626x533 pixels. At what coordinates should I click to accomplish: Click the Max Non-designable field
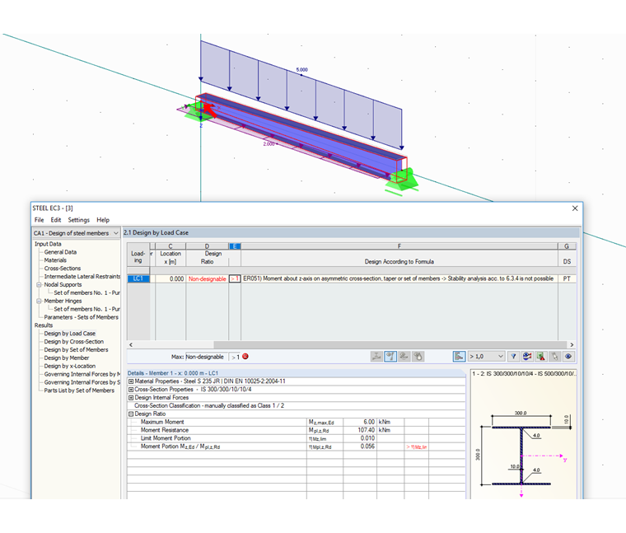206,357
